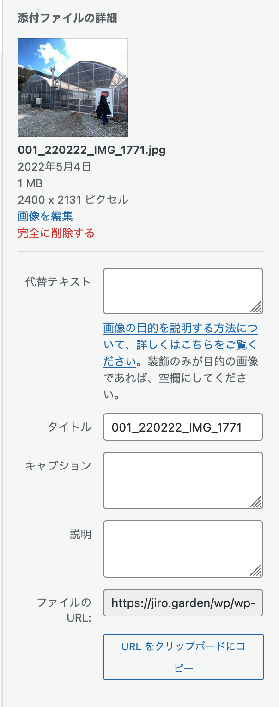Click the タイトル field label
The image size is (279, 707).
tap(70, 427)
